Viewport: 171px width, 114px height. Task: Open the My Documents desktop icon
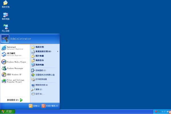click(x=6, y=4)
